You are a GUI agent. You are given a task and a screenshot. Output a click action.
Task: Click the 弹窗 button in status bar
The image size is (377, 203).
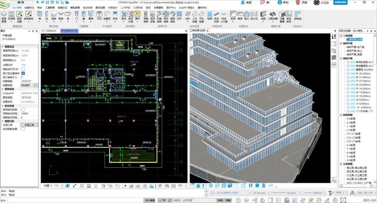(x=228, y=200)
